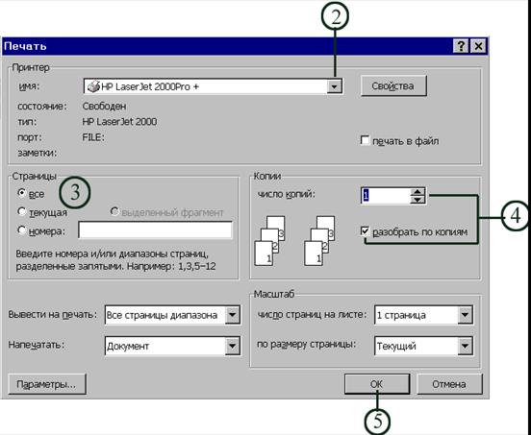Confirm printing with the OK button

[377, 384]
